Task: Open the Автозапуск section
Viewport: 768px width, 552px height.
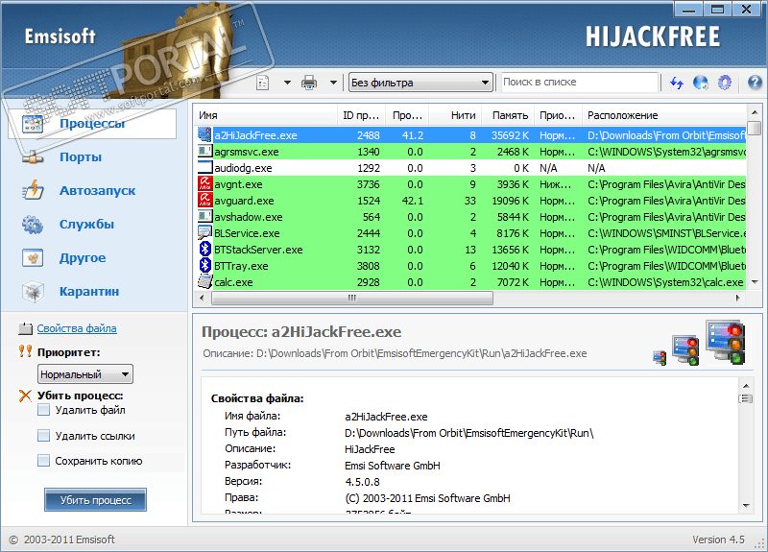Action: click(98, 190)
